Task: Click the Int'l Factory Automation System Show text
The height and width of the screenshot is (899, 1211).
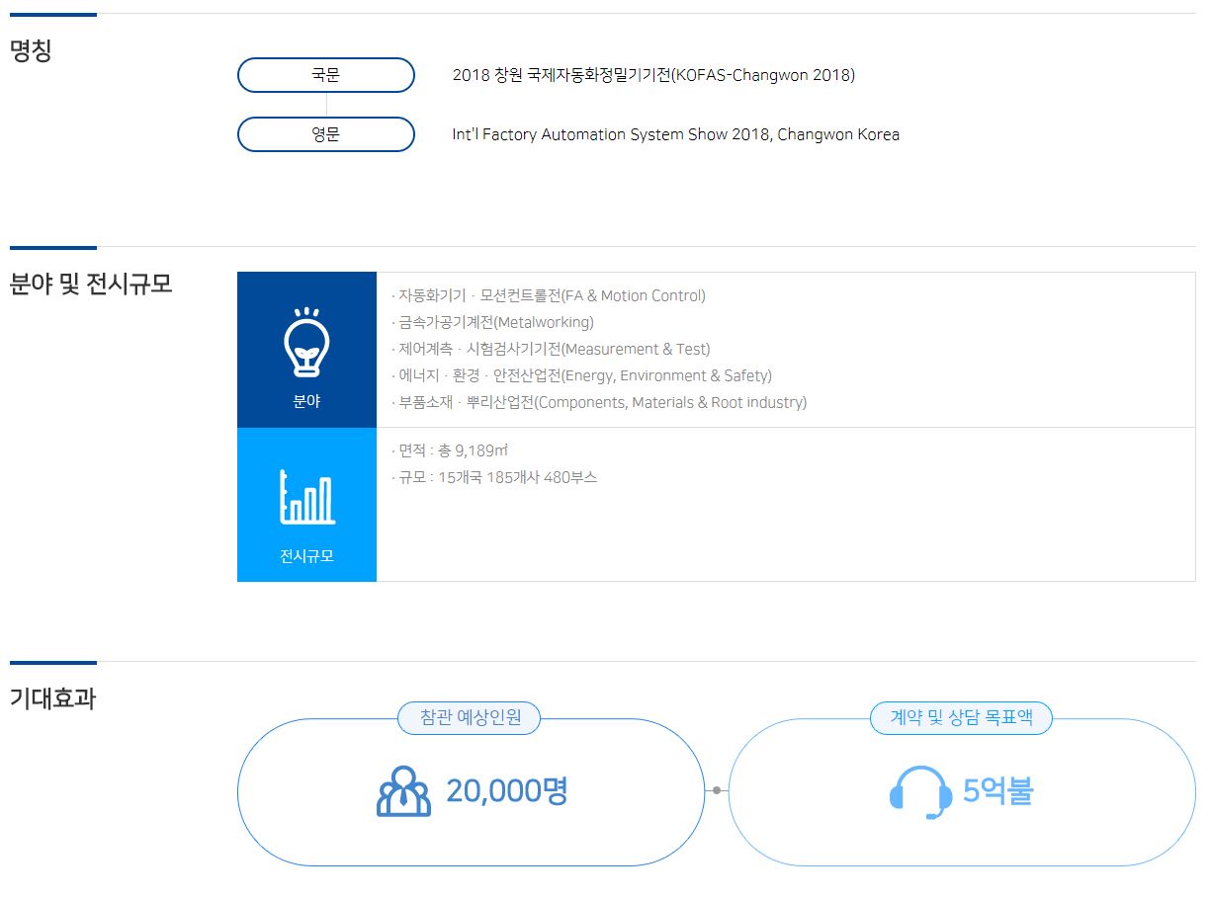Action: (675, 134)
